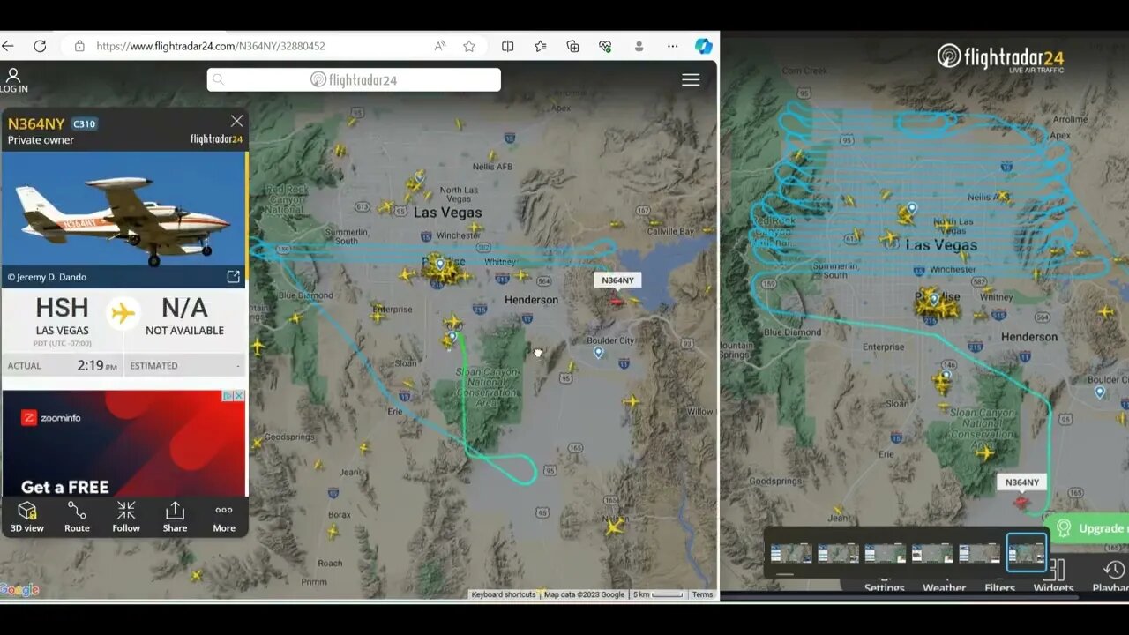Select the fourth thumbnail in the preview strip
The width and height of the screenshot is (1129, 635).
pyautogui.click(x=932, y=554)
